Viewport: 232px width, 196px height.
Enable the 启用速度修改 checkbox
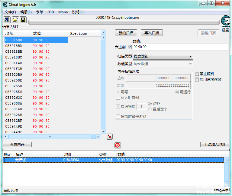(197, 80)
